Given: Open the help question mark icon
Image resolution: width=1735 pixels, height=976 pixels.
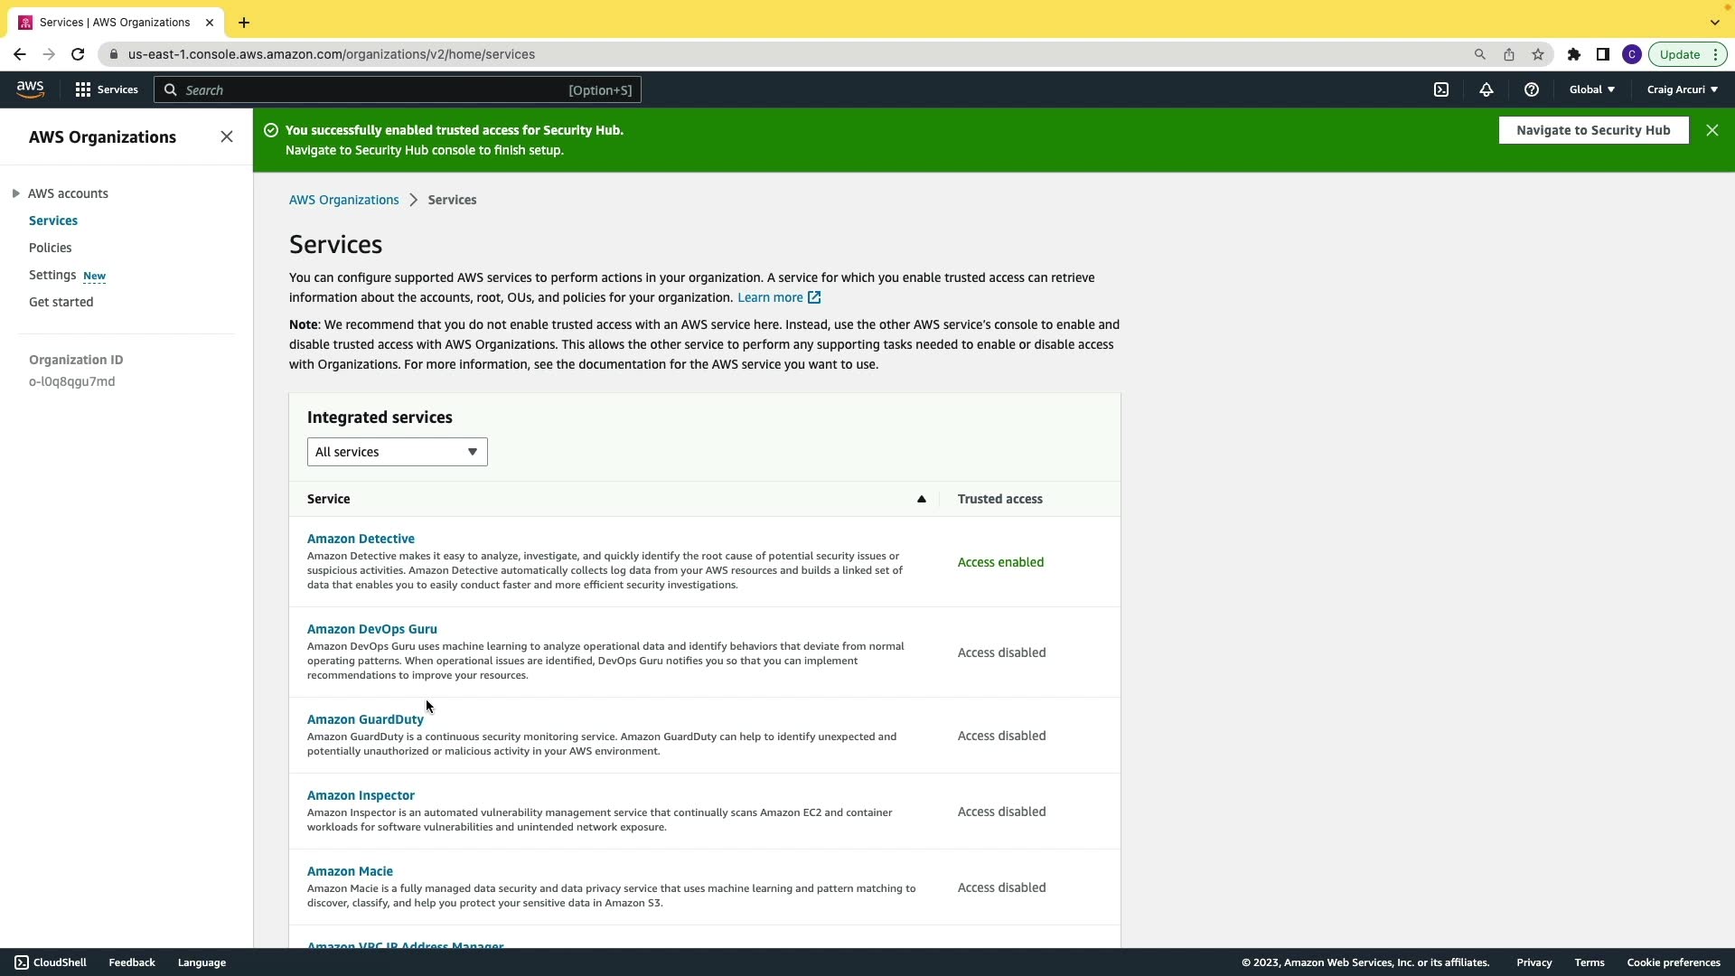Looking at the screenshot, I should [x=1532, y=89].
